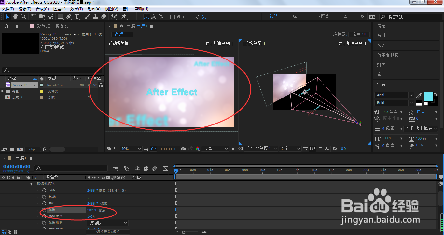Open the 合成(C) menu

[x=42, y=9]
